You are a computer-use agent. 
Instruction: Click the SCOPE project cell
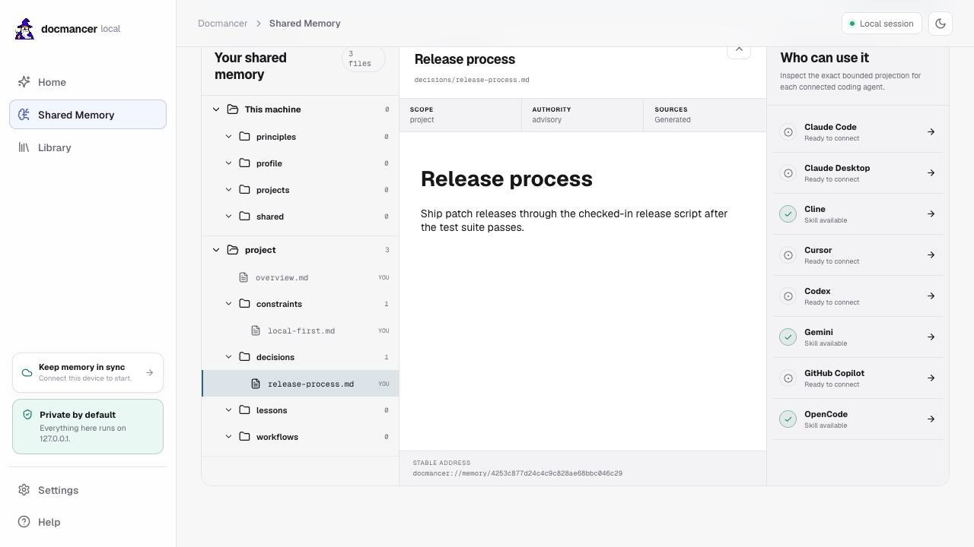[460, 115]
